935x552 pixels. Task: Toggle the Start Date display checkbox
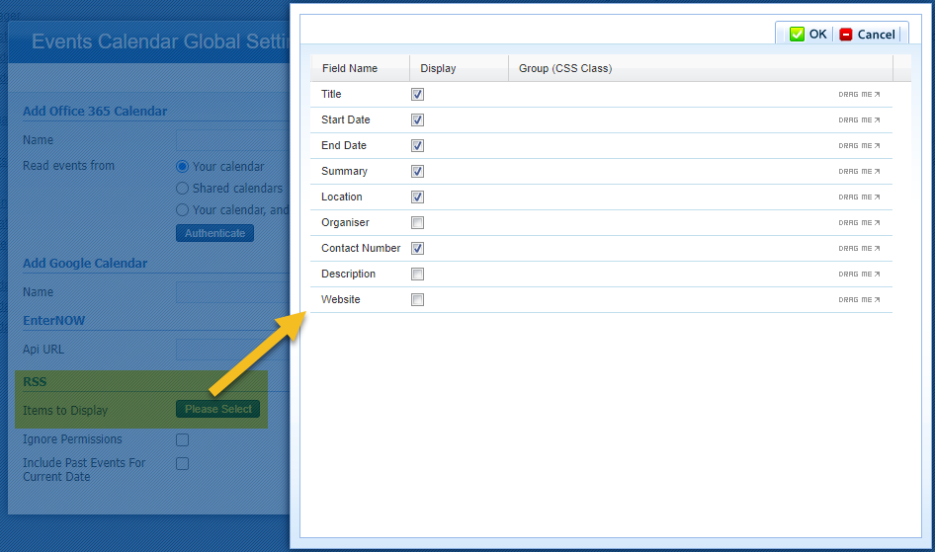tap(417, 119)
